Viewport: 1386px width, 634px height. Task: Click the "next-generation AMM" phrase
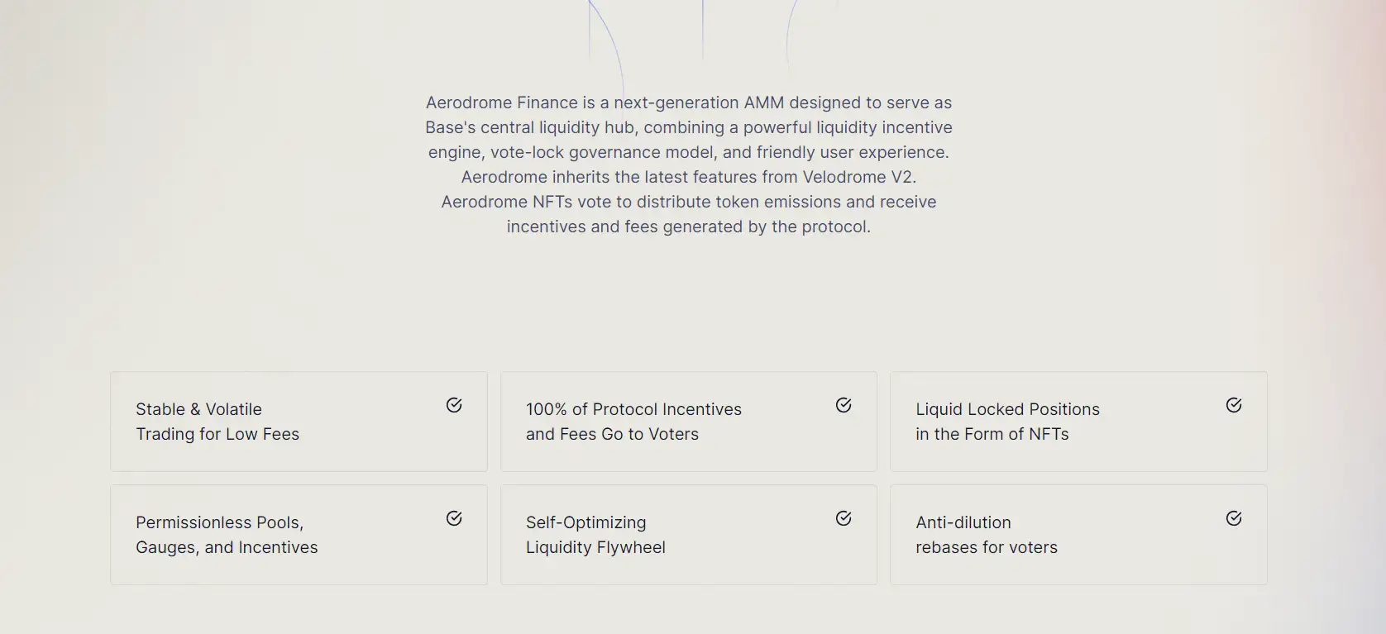pyautogui.click(x=699, y=102)
